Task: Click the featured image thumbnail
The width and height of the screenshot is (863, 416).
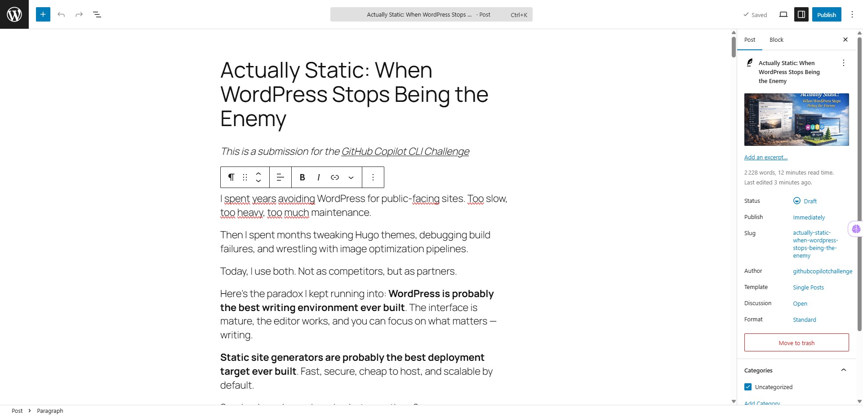Action: click(x=796, y=119)
